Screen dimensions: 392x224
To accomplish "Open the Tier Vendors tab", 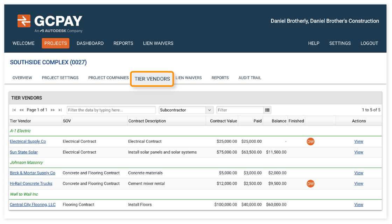I will (152, 79).
